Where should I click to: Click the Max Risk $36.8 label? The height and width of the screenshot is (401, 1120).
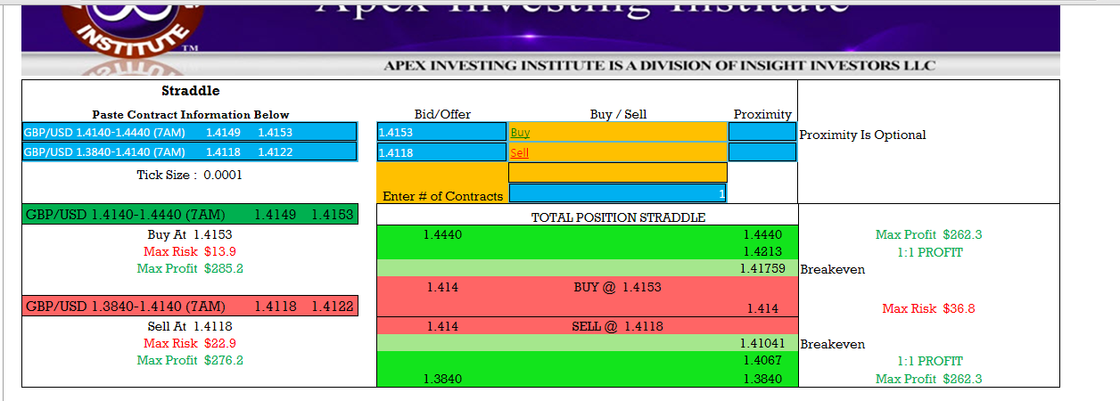pyautogui.click(x=928, y=309)
